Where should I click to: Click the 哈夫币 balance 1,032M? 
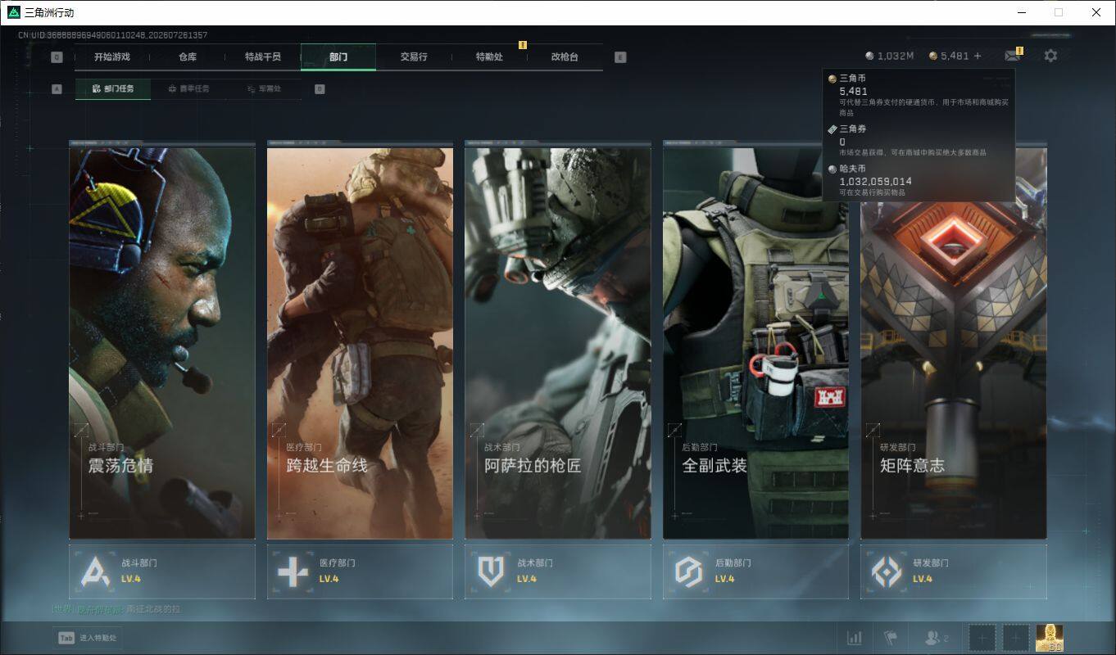pyautogui.click(x=889, y=56)
